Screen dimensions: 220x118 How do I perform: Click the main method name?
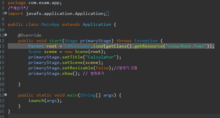(x=72, y=95)
